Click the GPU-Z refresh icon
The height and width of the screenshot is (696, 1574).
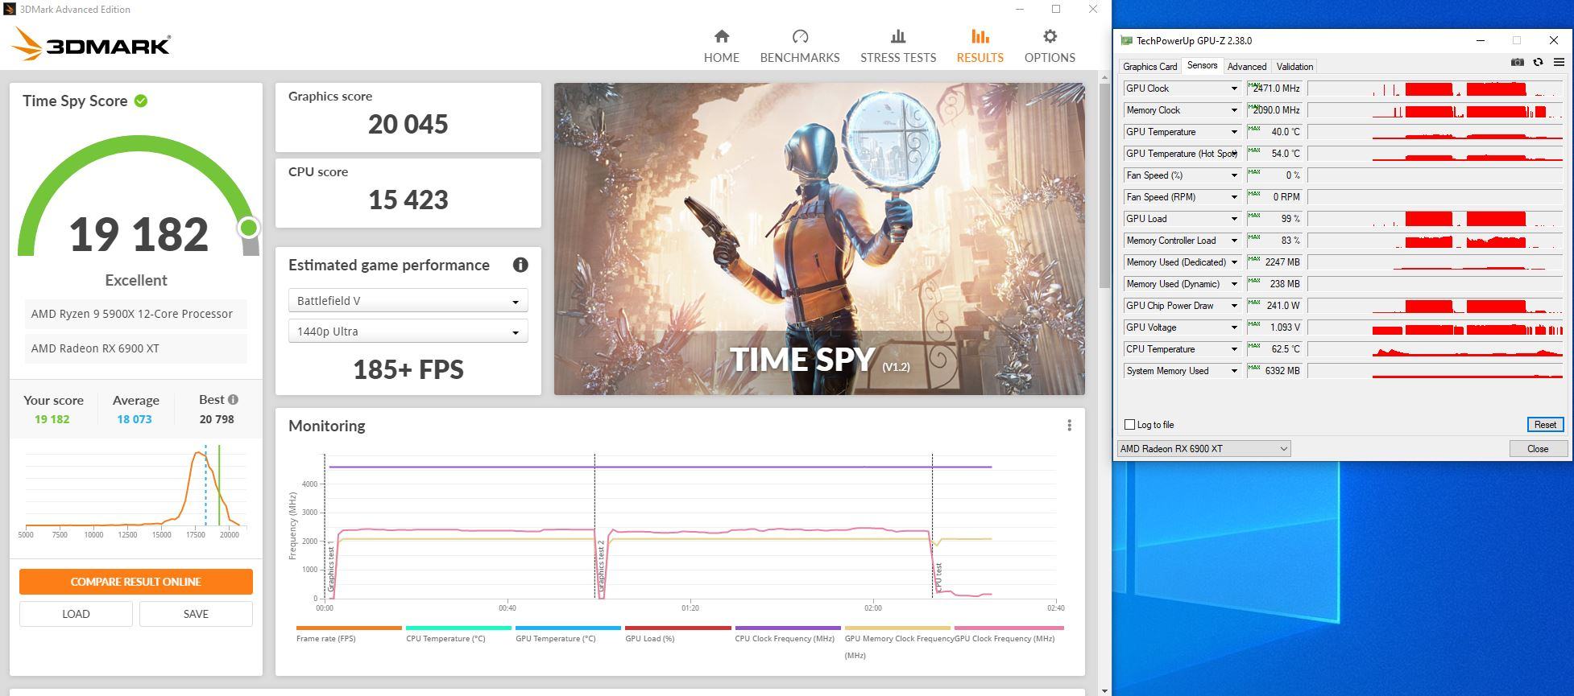coord(1538,62)
